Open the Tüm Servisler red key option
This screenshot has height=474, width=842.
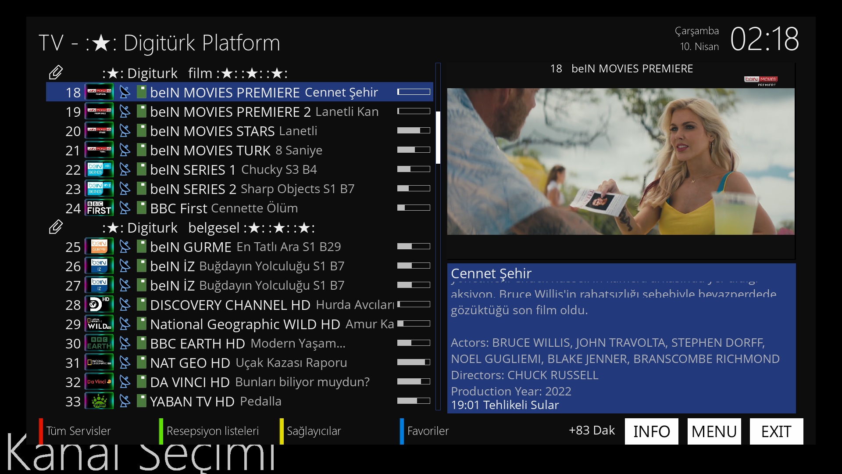75,431
